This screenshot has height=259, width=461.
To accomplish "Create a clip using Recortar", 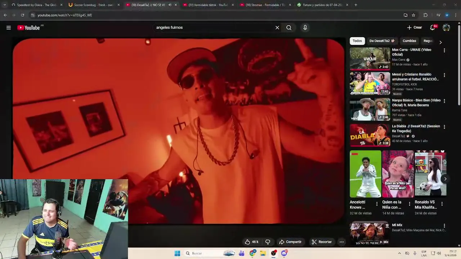I will pos(322,242).
